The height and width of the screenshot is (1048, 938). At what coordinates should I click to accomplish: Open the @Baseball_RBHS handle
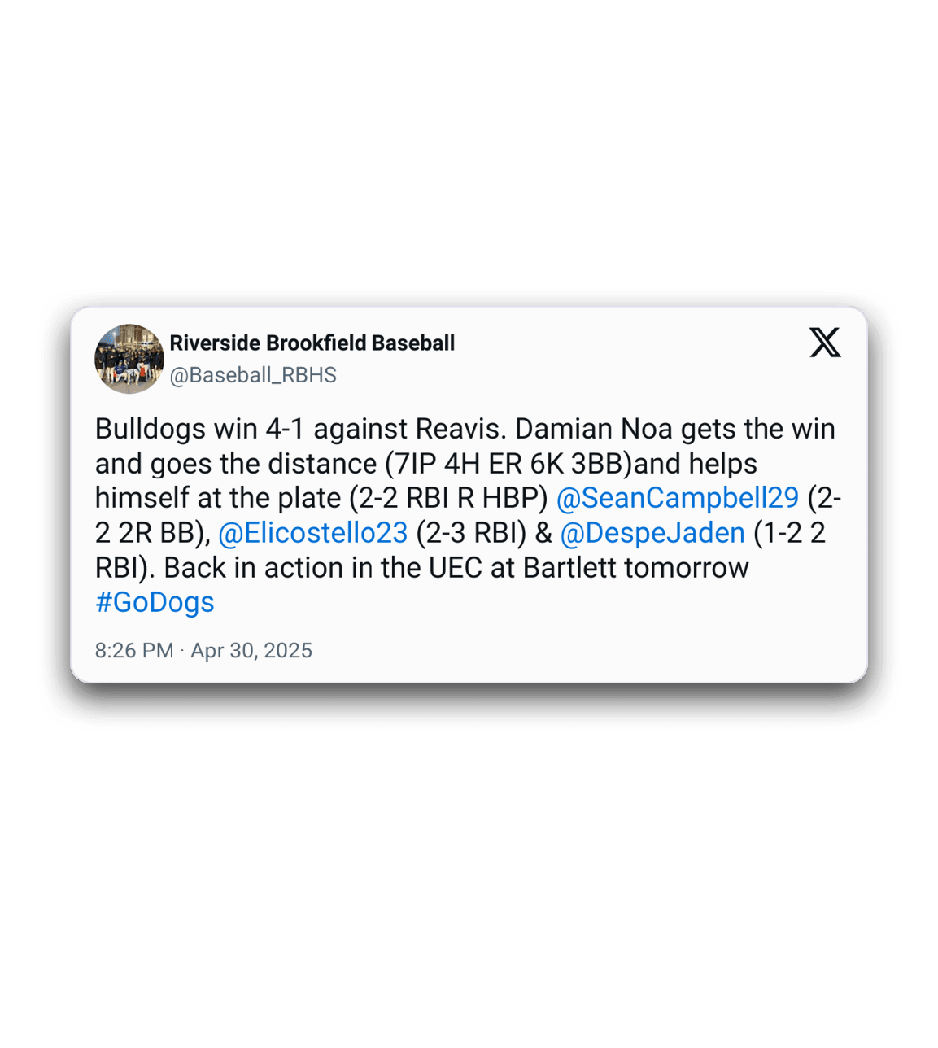253,375
